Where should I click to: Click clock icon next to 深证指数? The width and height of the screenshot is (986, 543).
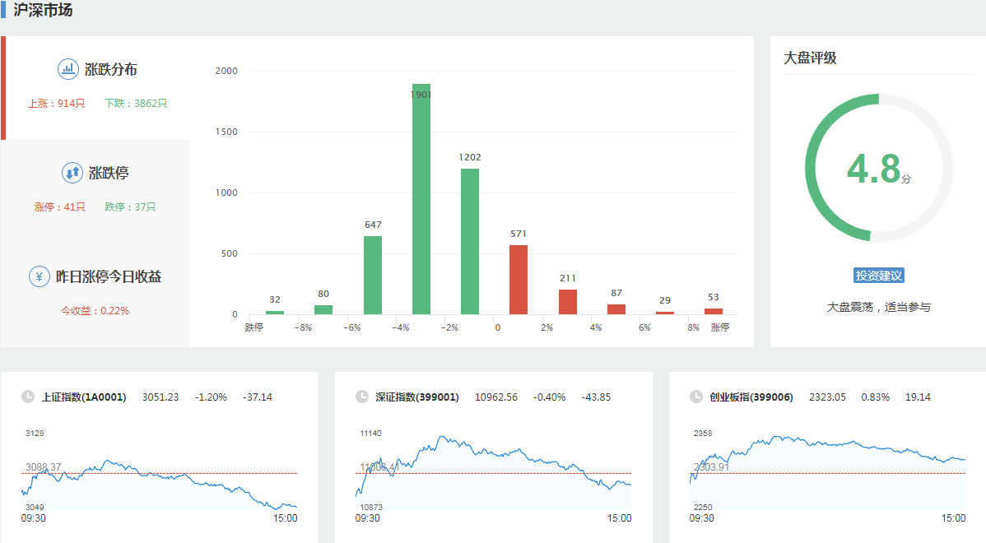[x=362, y=397]
